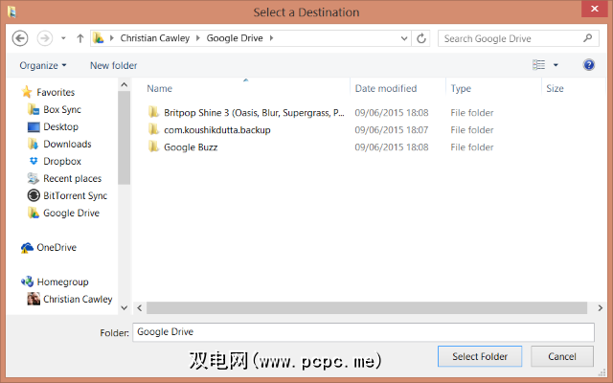Close the Select a Destination dialog window

coord(594,9)
